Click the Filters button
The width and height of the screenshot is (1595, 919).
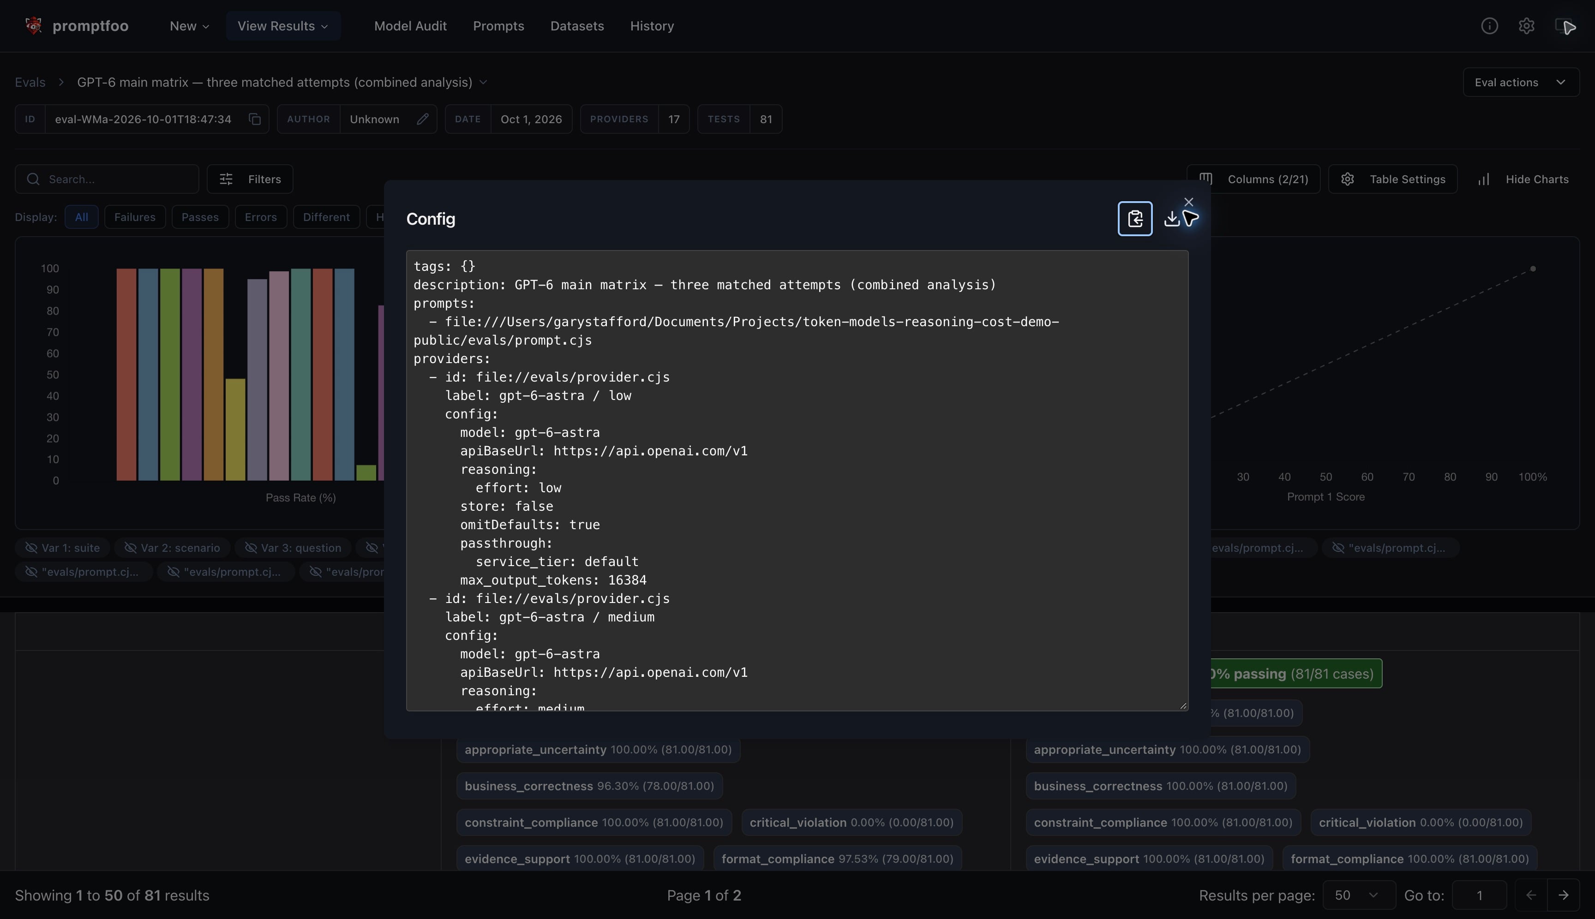tap(250, 179)
